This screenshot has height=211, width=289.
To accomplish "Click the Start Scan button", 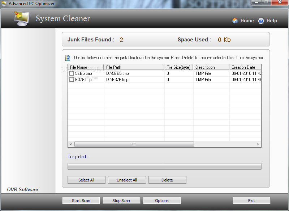I will pos(81,201).
